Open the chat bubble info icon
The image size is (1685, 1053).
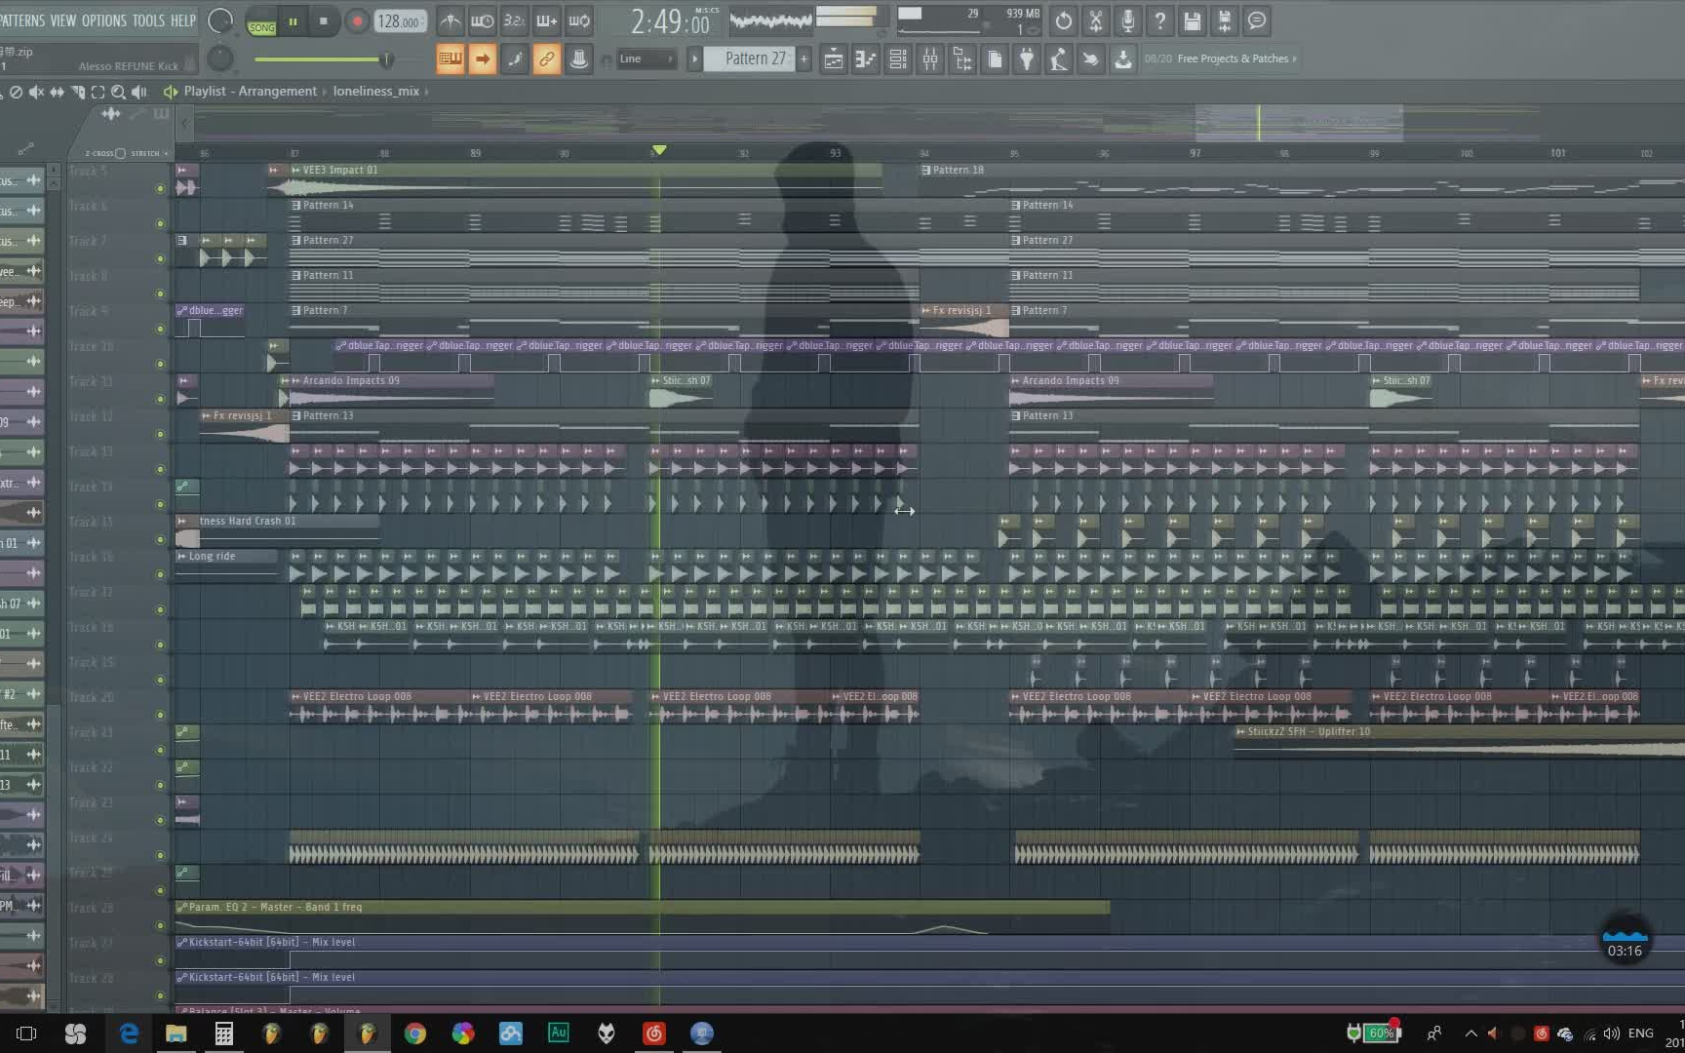pos(1257,20)
